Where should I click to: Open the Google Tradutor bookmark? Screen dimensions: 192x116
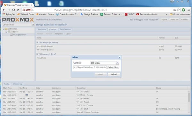click(90, 14)
